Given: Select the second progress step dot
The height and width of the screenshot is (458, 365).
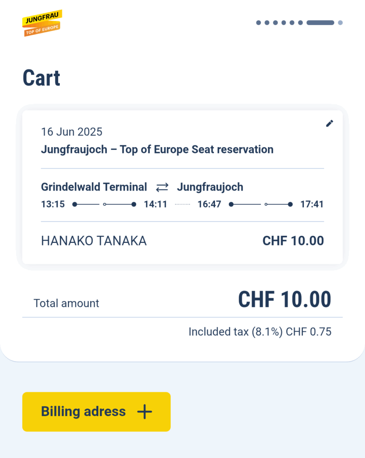Looking at the screenshot, I should pos(267,23).
